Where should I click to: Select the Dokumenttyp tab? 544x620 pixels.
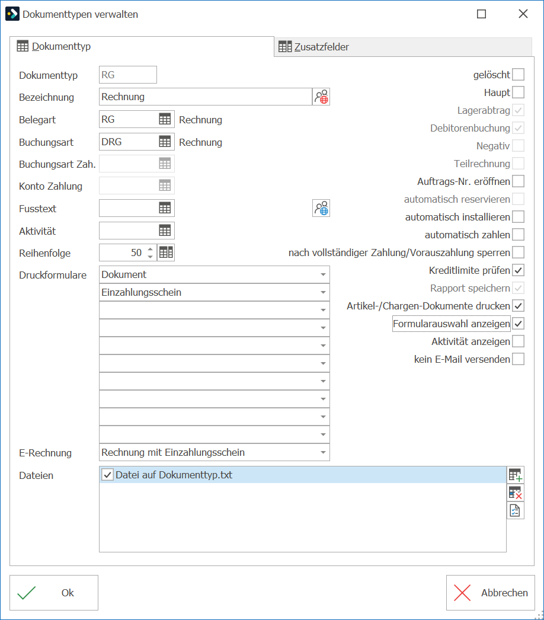click(142, 47)
